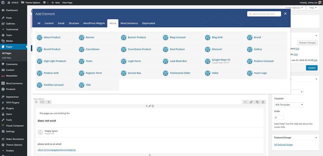Viewport: 323px width, 156px height.
Task: Add the CountDown Product element
Action: (140, 49)
